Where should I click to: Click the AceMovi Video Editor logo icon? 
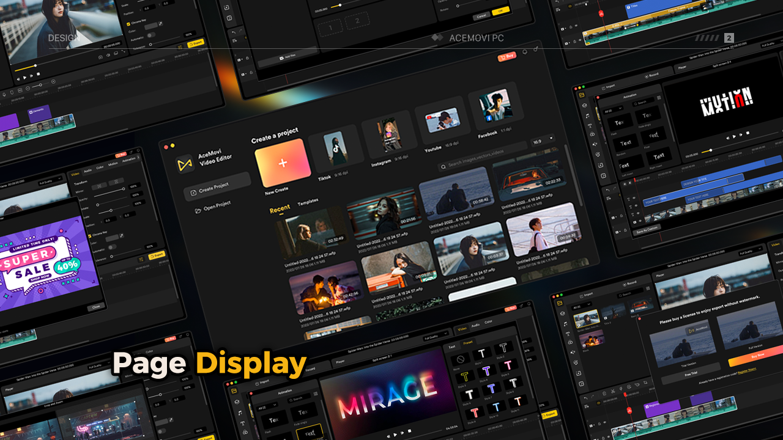185,164
